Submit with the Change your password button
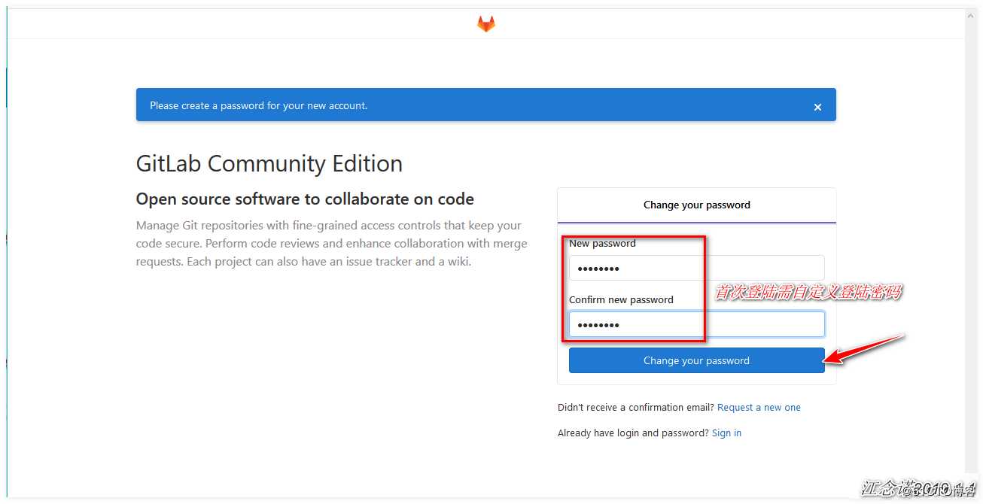 tap(696, 360)
